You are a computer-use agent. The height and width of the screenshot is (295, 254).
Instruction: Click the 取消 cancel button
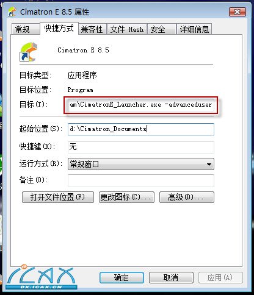[171, 277]
